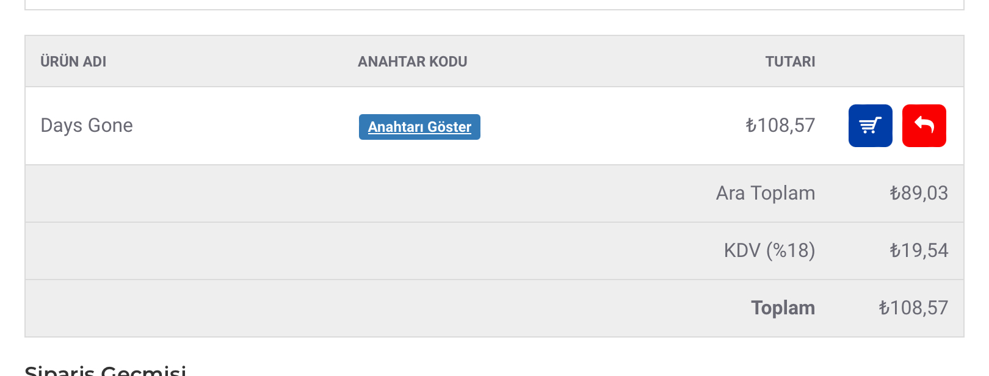Show the key via Anahtarı Göster
Image resolution: width=989 pixels, height=376 pixels.
click(419, 127)
